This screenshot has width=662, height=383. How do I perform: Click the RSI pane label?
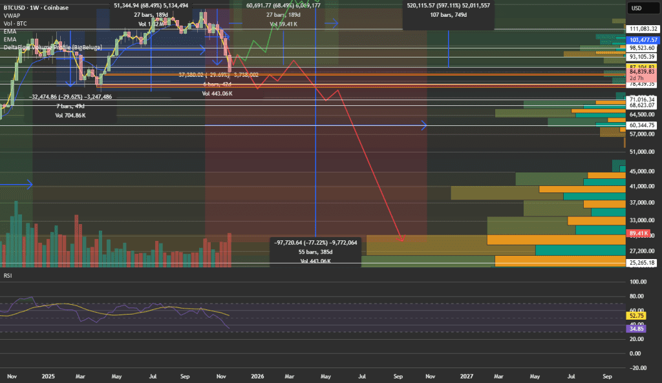click(8, 276)
